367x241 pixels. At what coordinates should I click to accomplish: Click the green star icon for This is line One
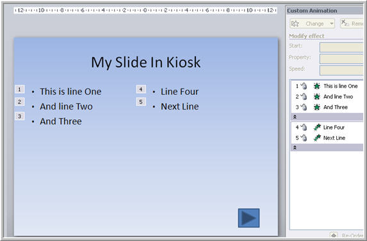316,86
